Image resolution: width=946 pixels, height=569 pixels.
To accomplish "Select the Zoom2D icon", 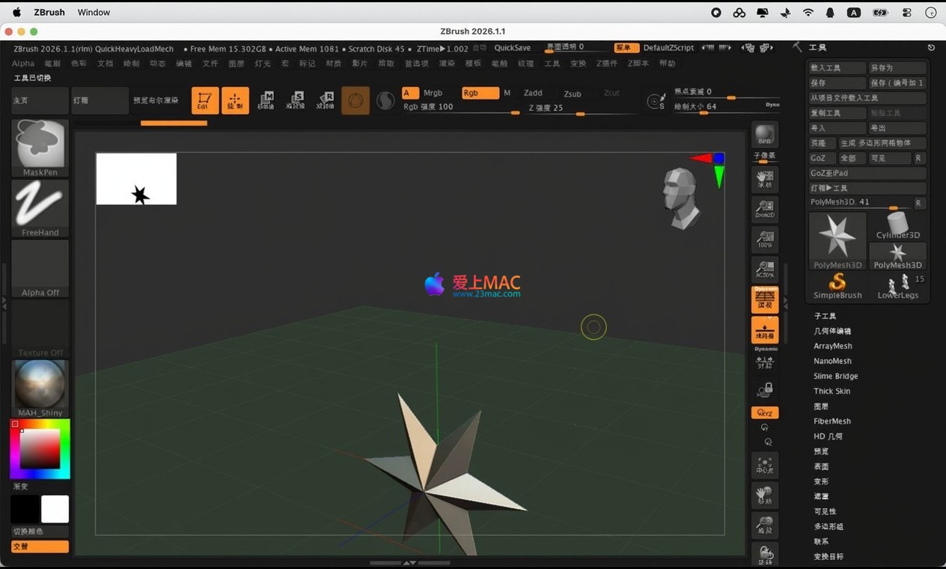I will coord(764,210).
